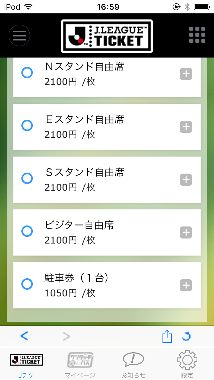Select the Nスタンド自由席 radio button

[27, 73]
